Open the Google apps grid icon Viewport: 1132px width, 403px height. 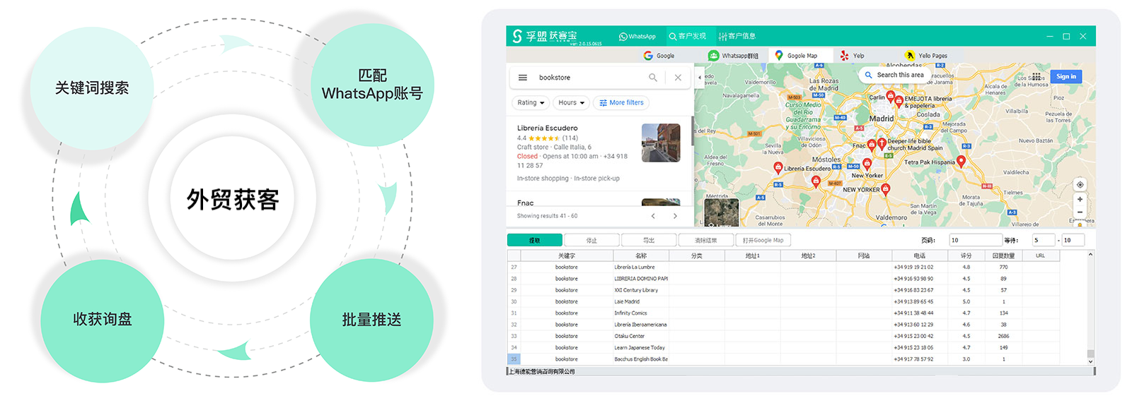[x=1036, y=76]
